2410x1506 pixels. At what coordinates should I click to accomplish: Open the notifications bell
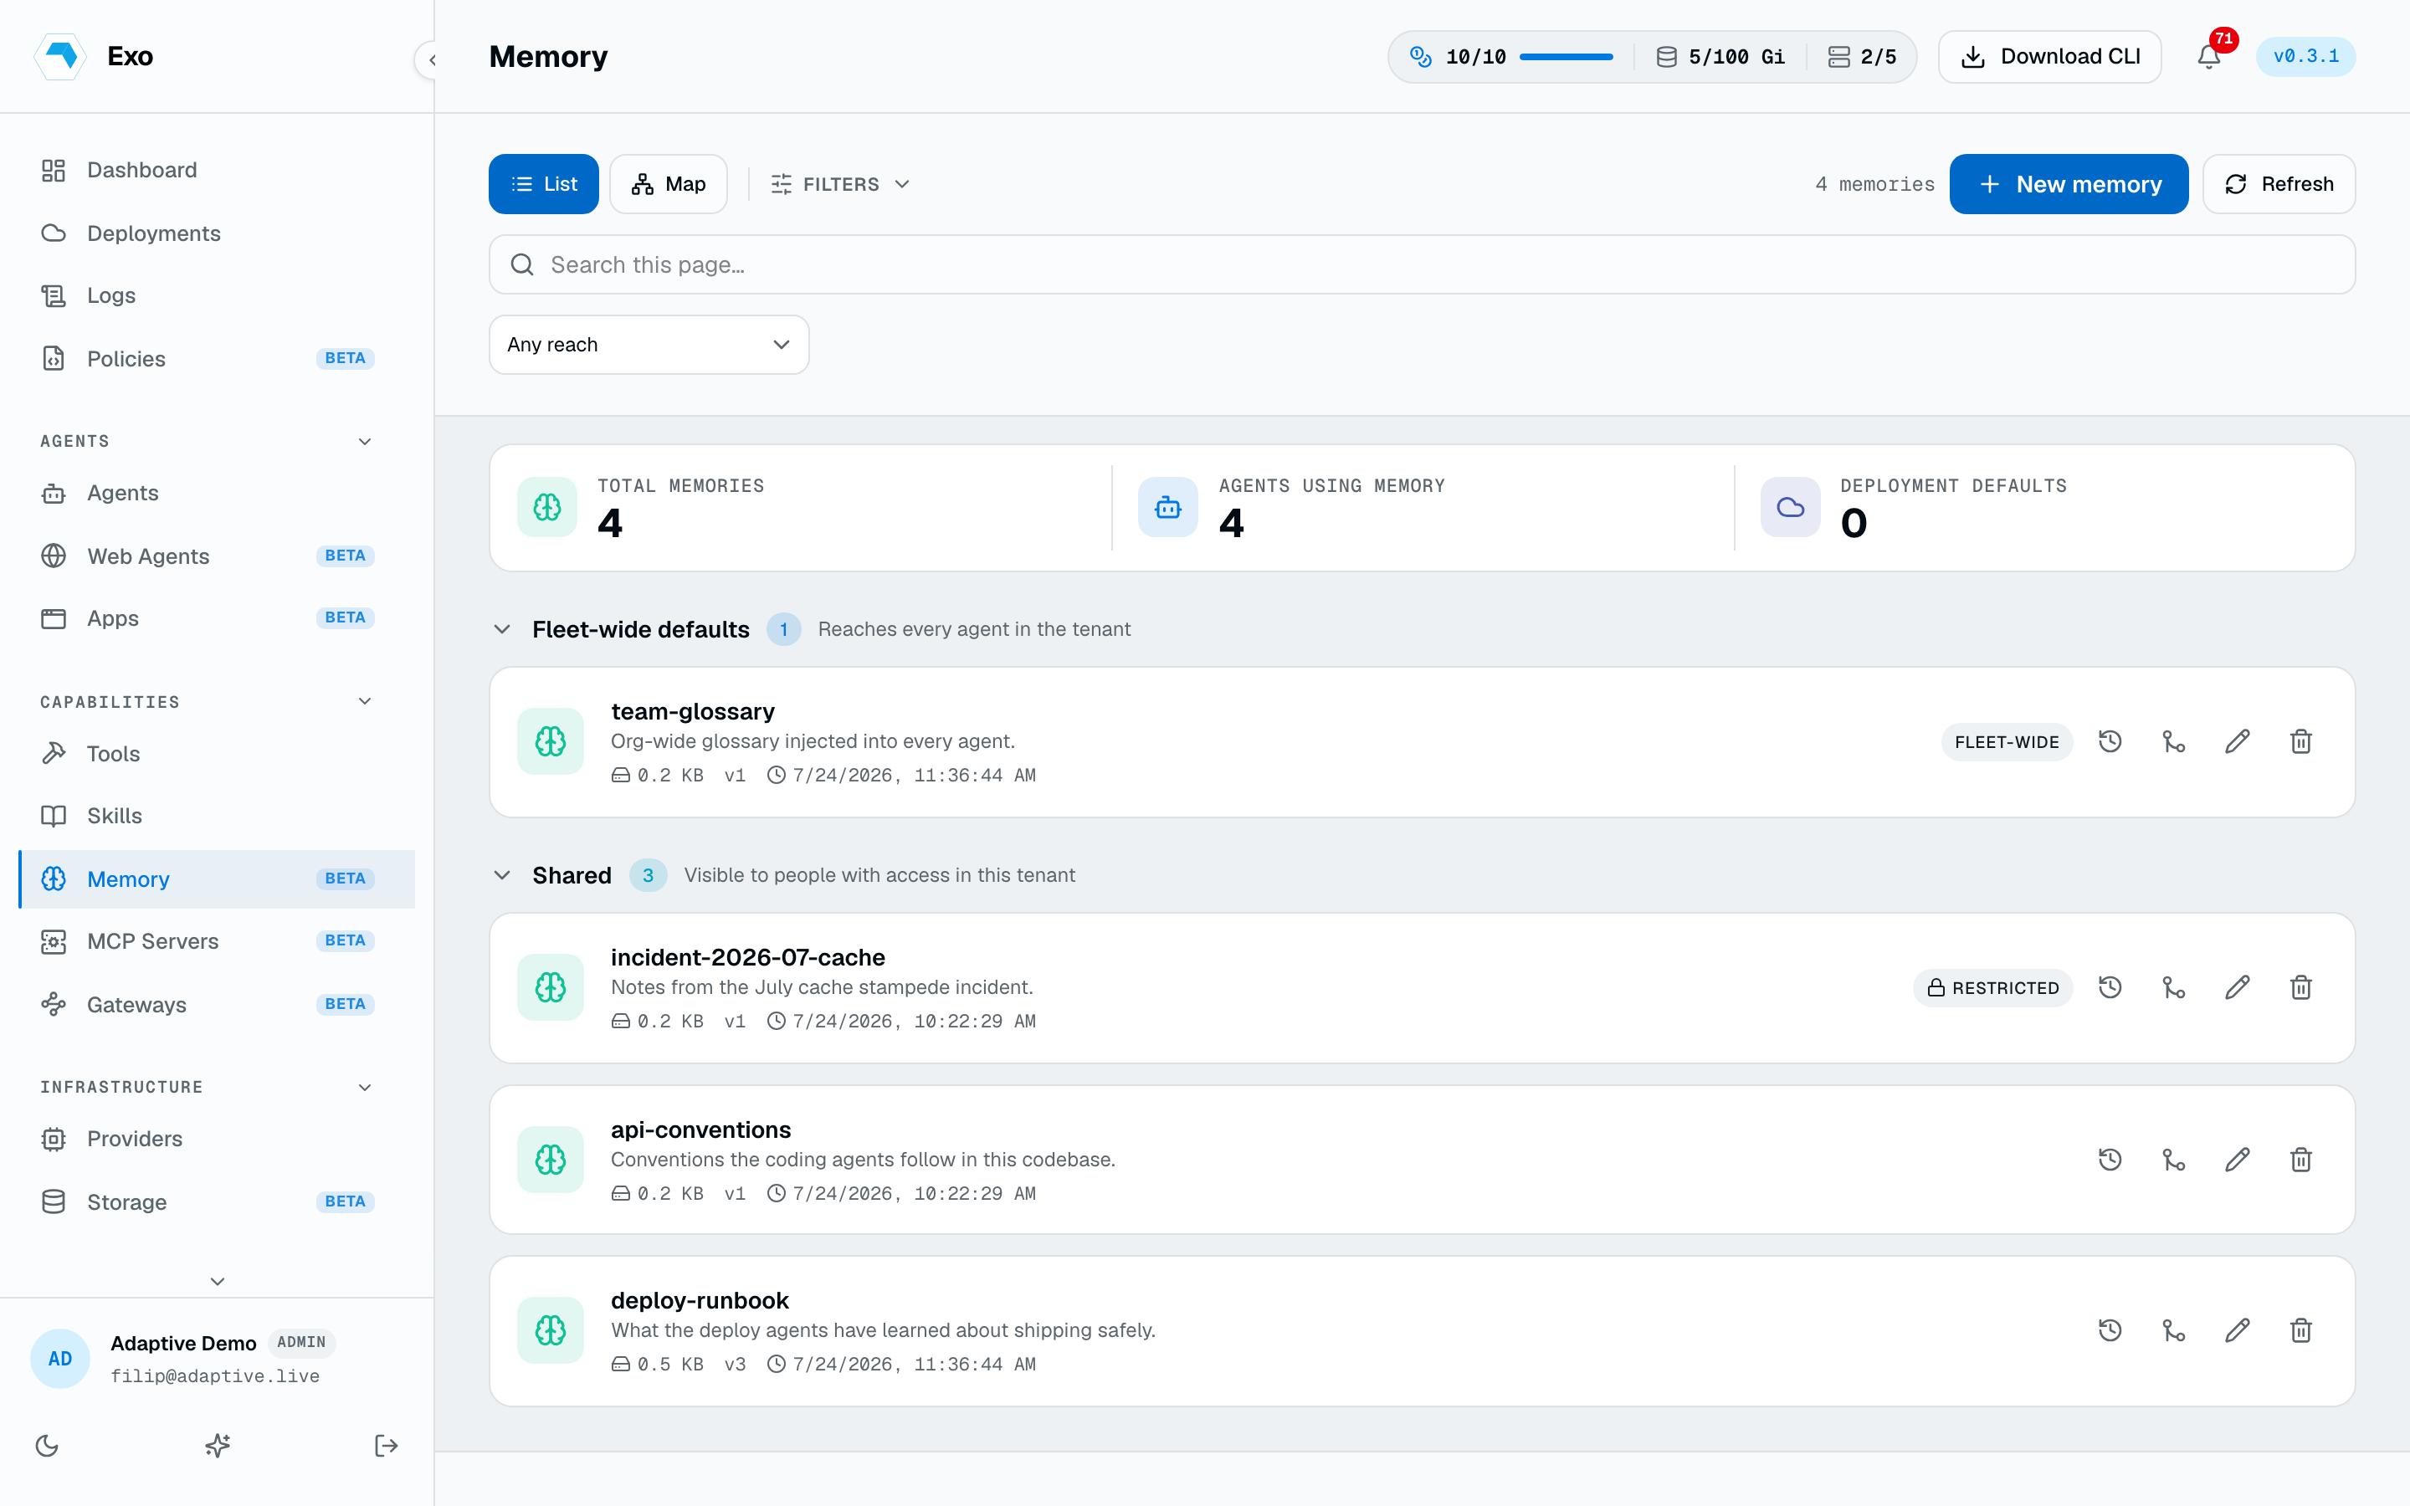click(2209, 57)
